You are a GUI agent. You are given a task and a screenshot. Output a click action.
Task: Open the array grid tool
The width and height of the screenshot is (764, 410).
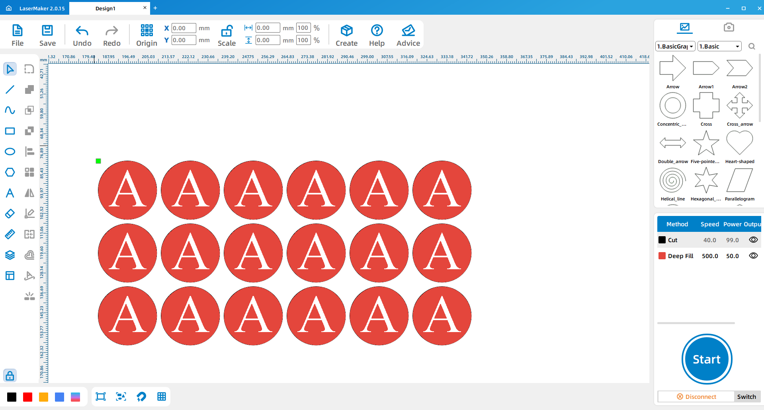pos(29,172)
